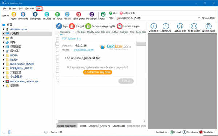The width and height of the screenshot is (218, 136).
Task: Expand the Administrator tree node
Action: point(4,29)
